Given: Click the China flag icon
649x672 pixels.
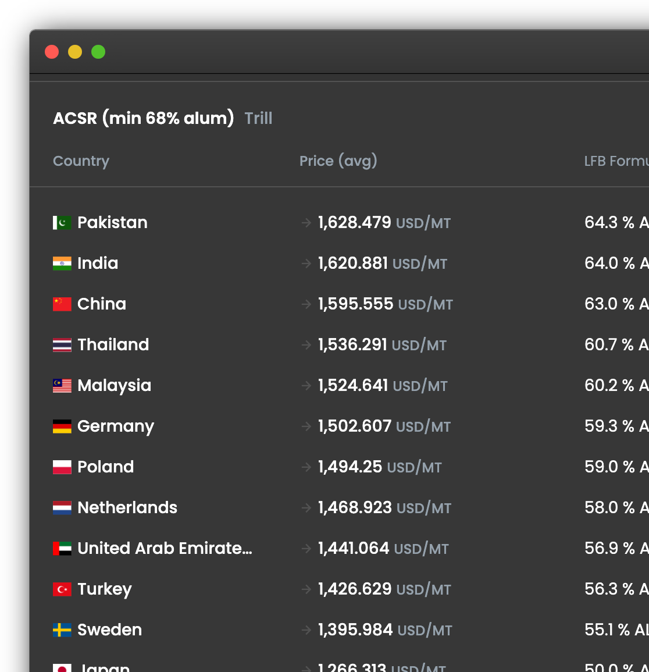Looking at the screenshot, I should [62, 304].
